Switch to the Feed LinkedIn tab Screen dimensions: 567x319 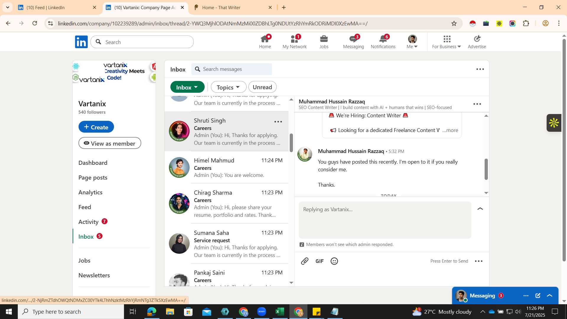pyautogui.click(x=57, y=7)
